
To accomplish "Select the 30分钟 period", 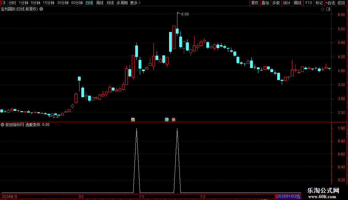I will pyautogui.click(x=63, y=3).
